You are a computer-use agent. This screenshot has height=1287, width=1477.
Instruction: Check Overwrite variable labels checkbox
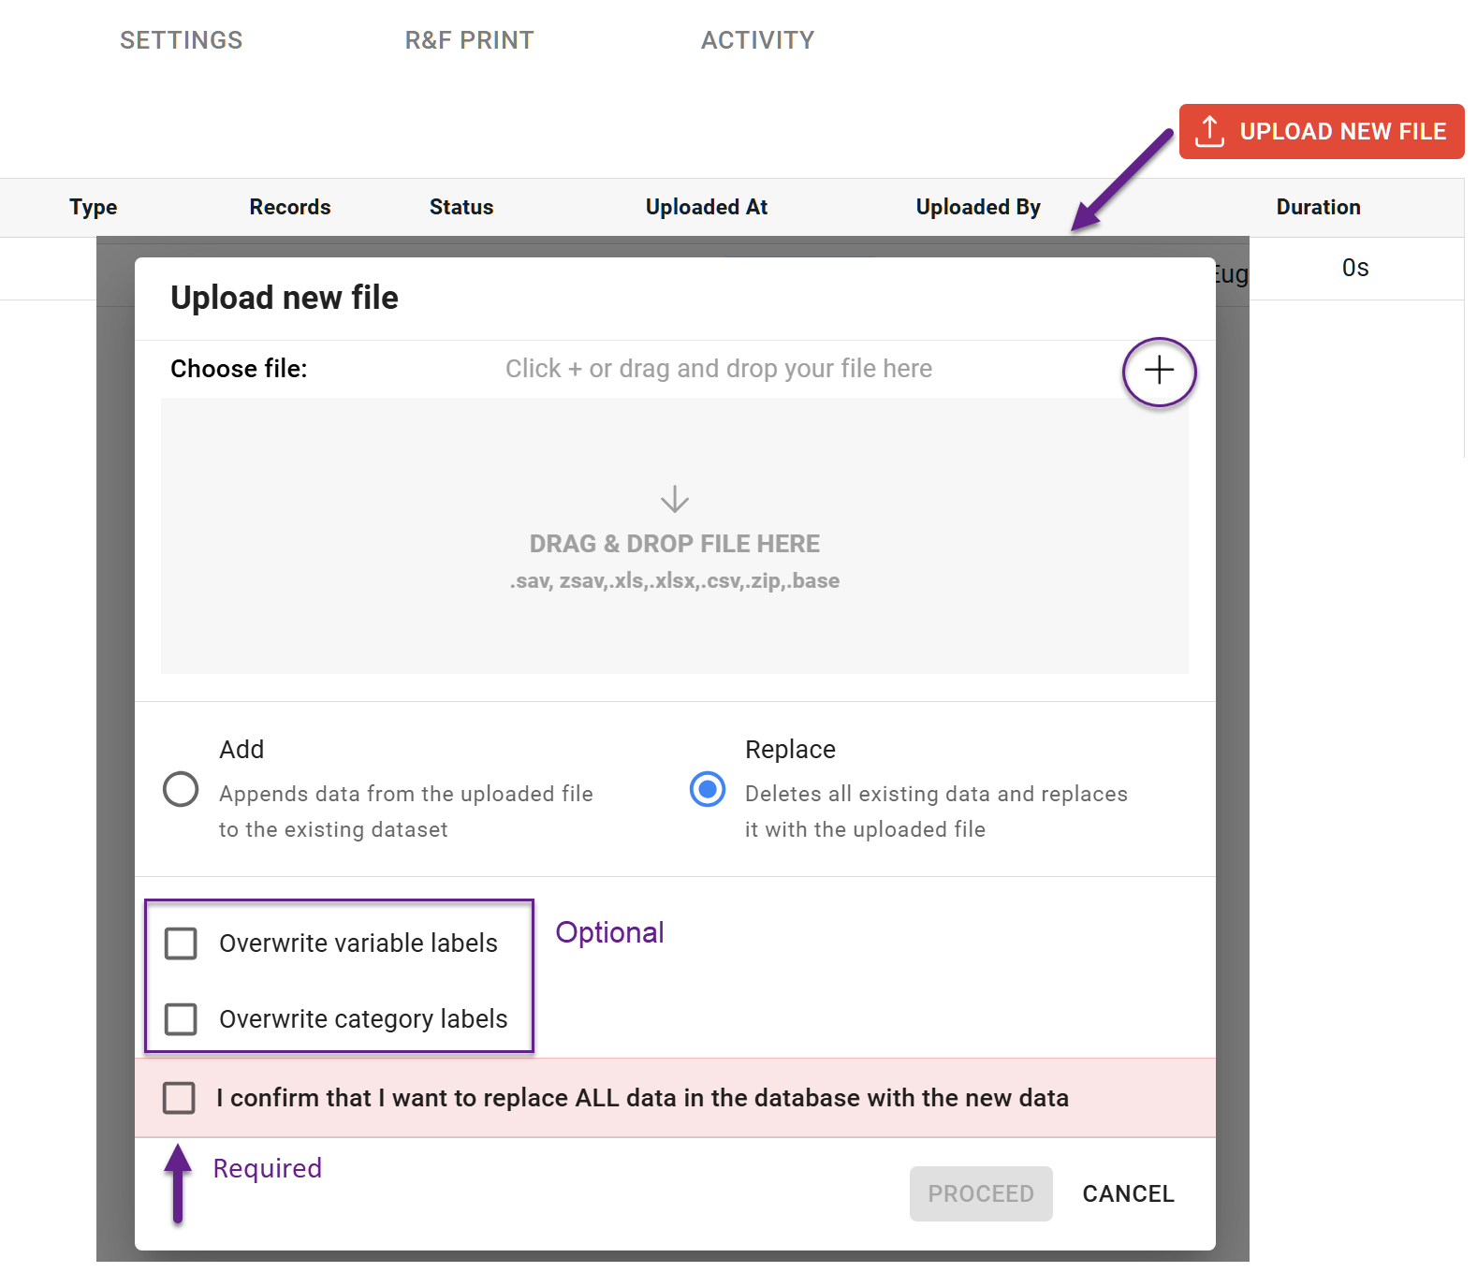pos(181,943)
